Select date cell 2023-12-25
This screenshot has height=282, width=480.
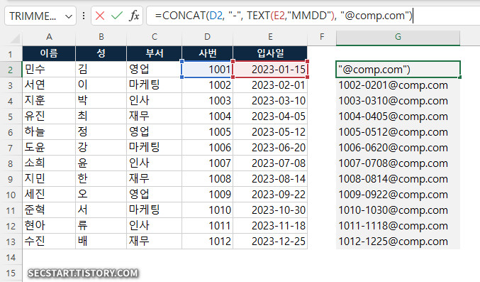pyautogui.click(x=270, y=242)
